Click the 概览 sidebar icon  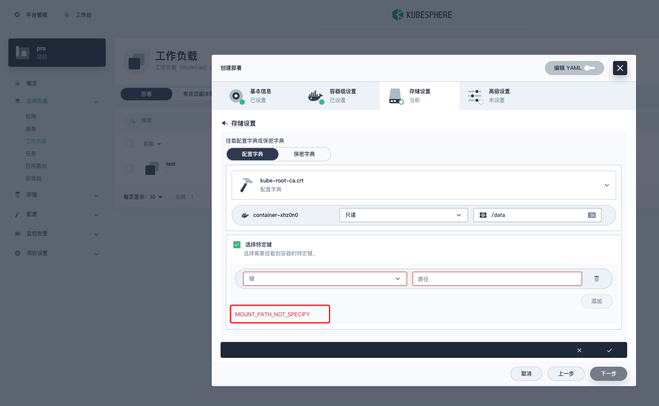[18, 83]
